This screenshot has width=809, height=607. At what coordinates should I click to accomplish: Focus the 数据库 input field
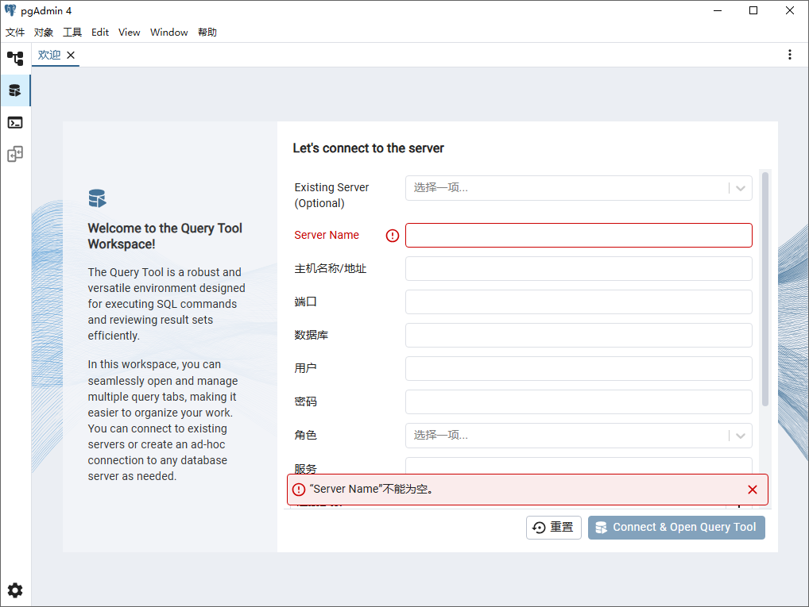pyautogui.click(x=579, y=336)
